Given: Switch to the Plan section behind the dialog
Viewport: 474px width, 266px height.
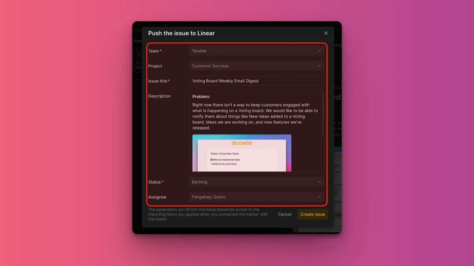Looking at the screenshot, I should coord(138,41).
